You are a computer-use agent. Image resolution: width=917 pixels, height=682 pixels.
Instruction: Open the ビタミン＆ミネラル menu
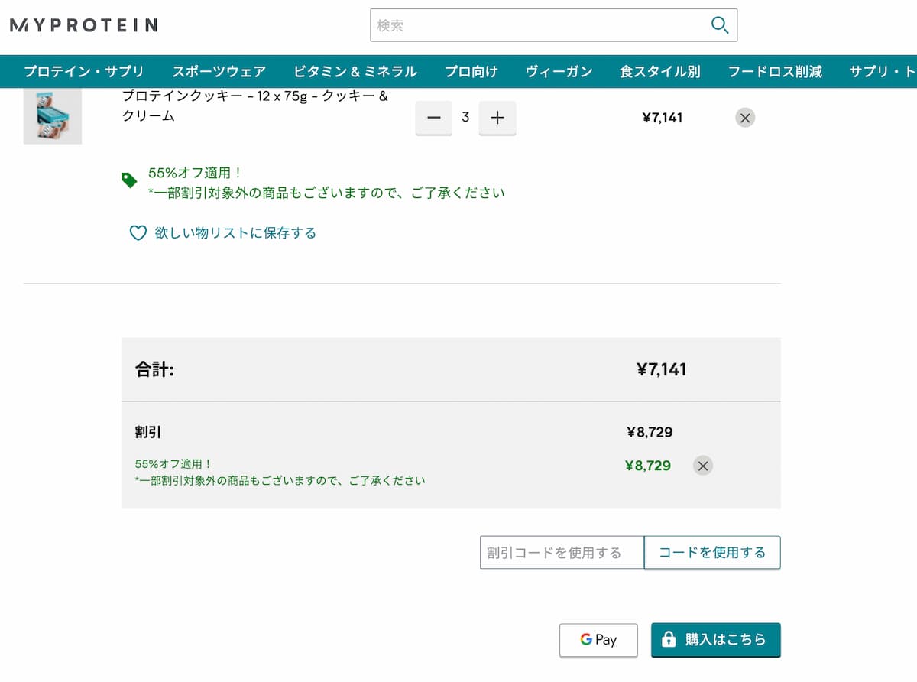355,72
